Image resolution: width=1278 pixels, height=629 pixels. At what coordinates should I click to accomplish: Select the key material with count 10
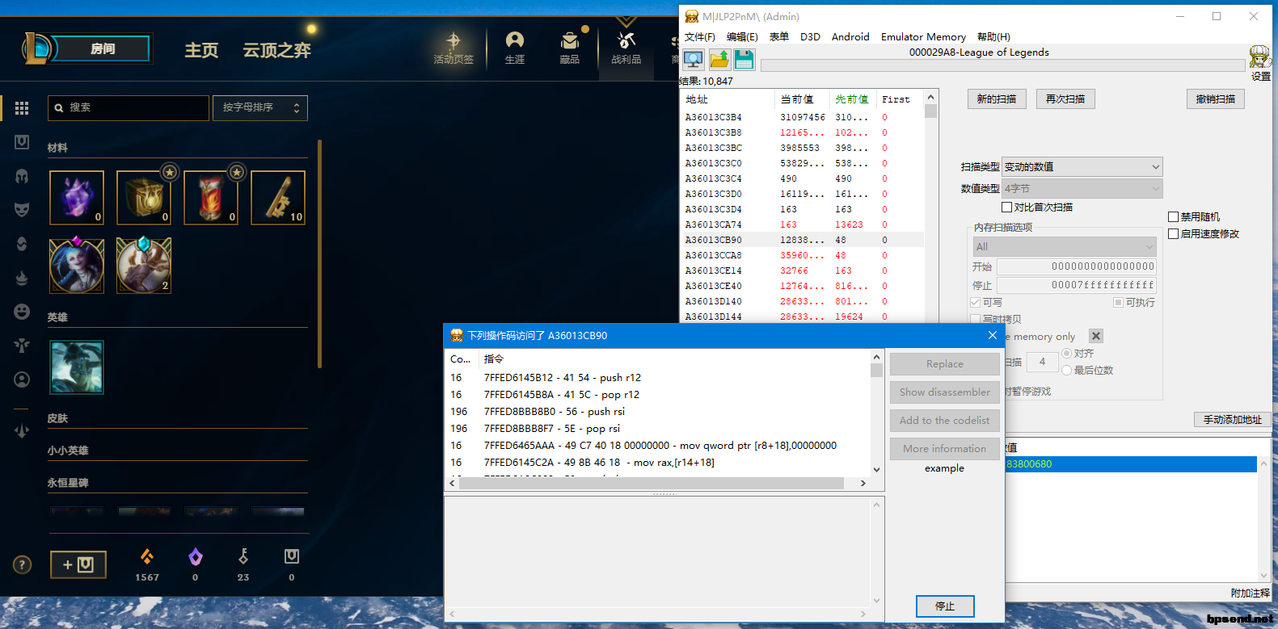(278, 197)
